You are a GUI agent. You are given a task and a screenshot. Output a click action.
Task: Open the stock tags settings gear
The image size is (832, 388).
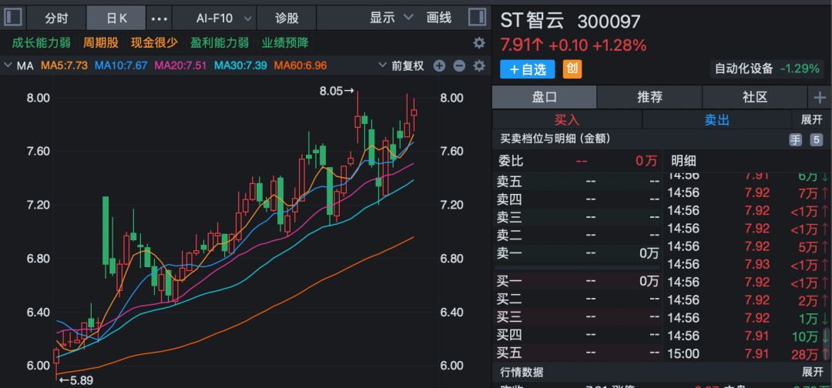pos(479,43)
